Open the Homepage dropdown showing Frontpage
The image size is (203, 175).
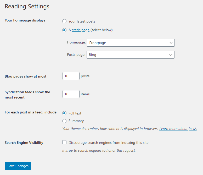[131, 43]
